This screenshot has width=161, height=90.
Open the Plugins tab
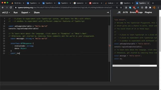tap(148, 12)
